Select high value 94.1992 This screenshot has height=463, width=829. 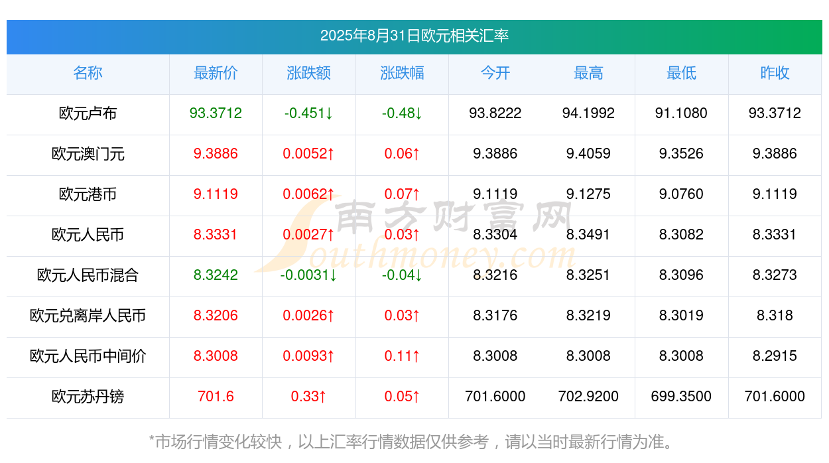(588, 113)
